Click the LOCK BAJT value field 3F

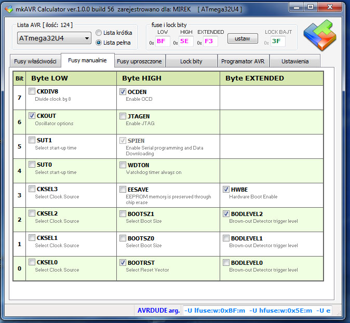pyautogui.click(x=278, y=42)
